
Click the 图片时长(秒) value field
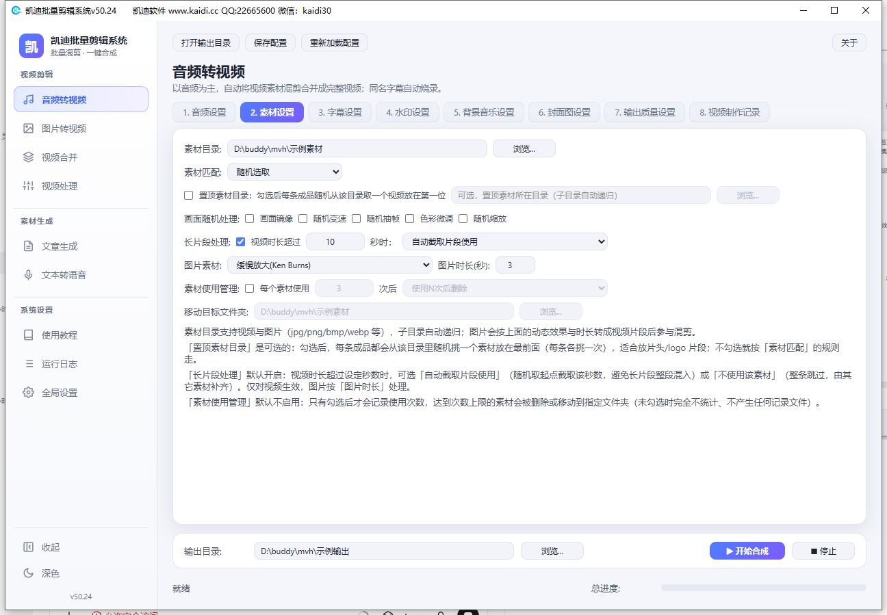515,265
